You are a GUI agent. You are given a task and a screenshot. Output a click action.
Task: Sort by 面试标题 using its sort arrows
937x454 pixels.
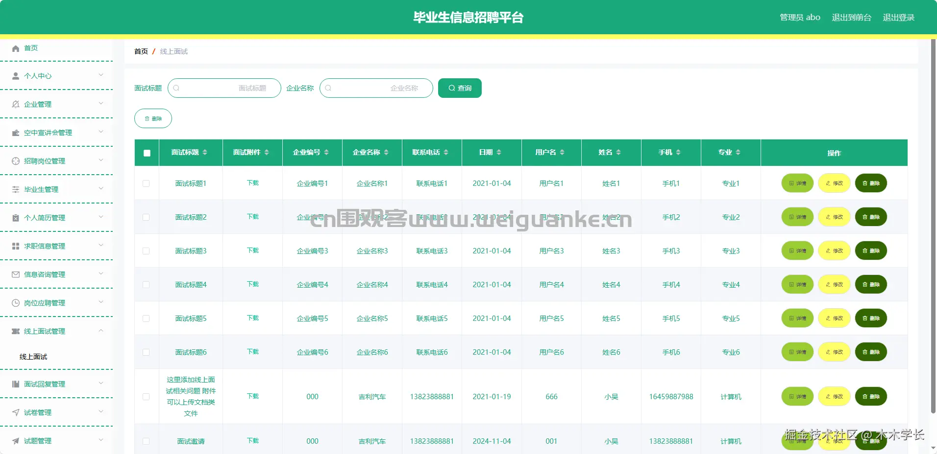click(x=205, y=152)
